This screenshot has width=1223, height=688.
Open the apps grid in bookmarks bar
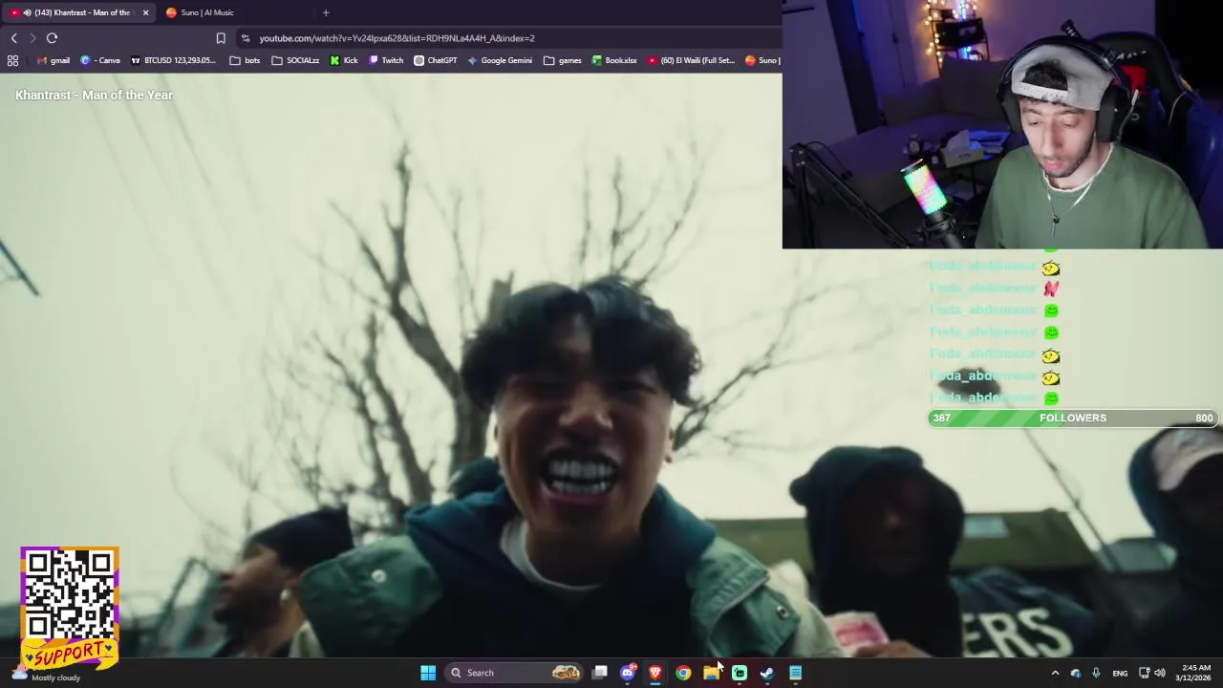(12, 60)
